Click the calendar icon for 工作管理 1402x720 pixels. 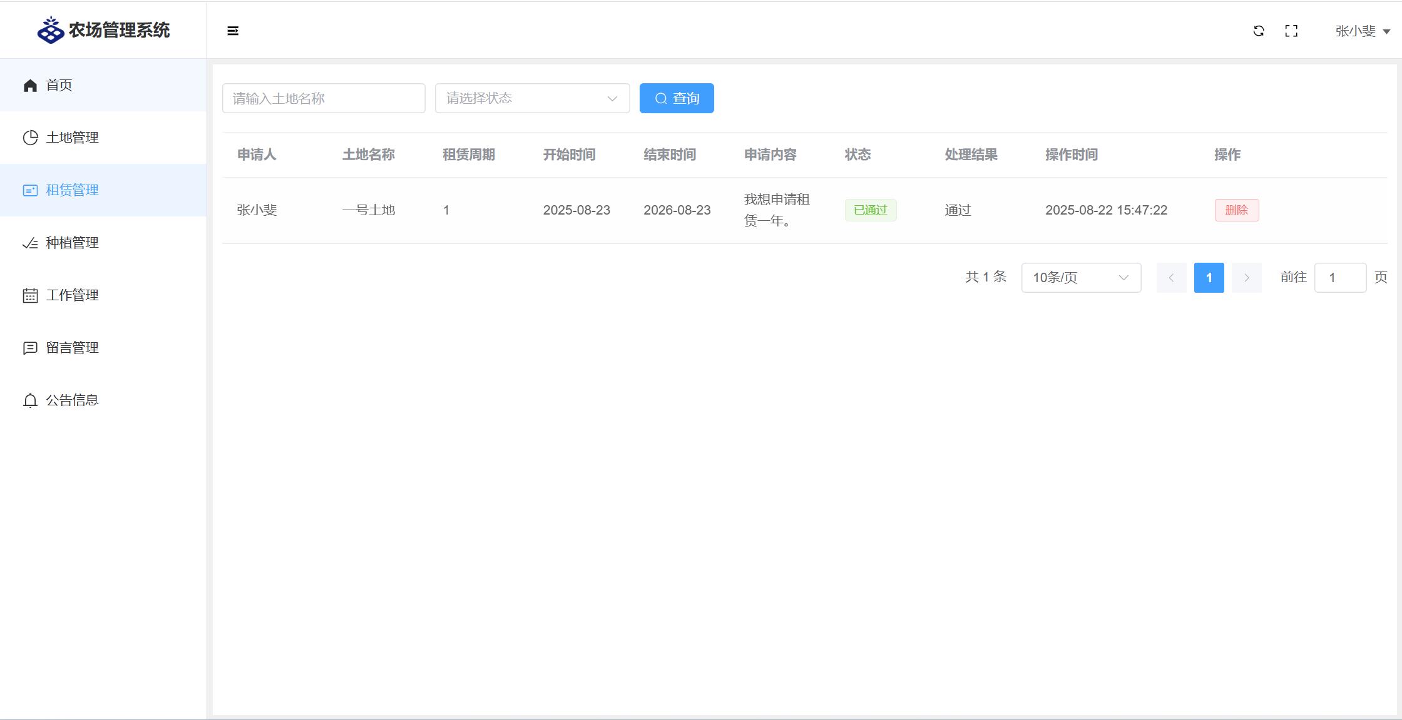[x=30, y=295]
